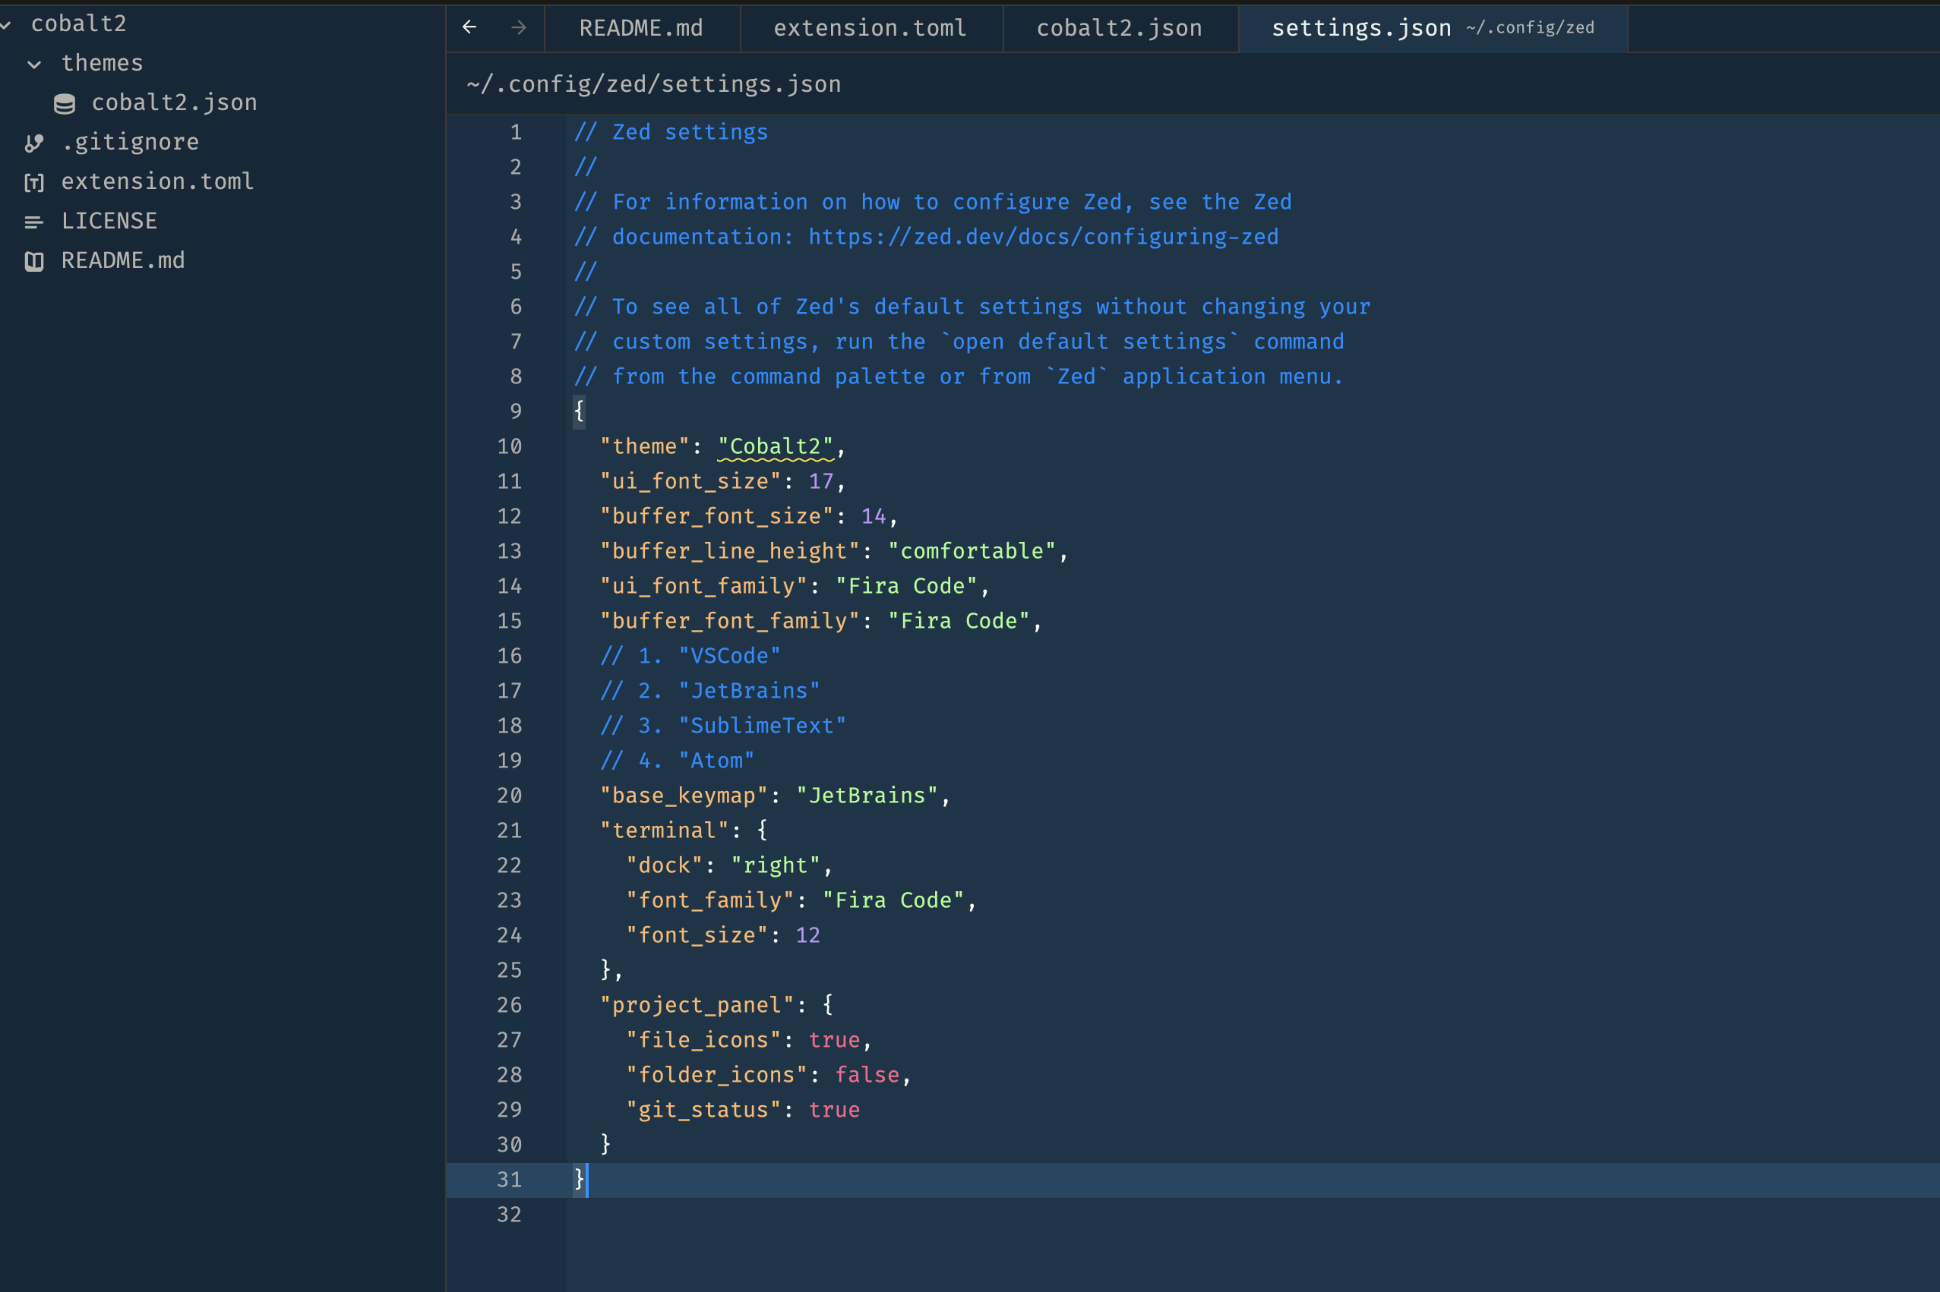Click the forward navigation arrow icon
The image size is (1940, 1292).
point(518,27)
